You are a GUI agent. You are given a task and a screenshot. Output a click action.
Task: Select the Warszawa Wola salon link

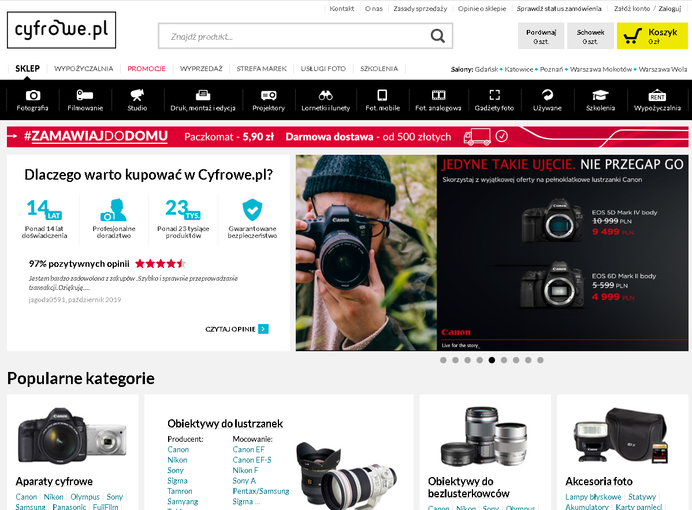pyautogui.click(x=663, y=69)
